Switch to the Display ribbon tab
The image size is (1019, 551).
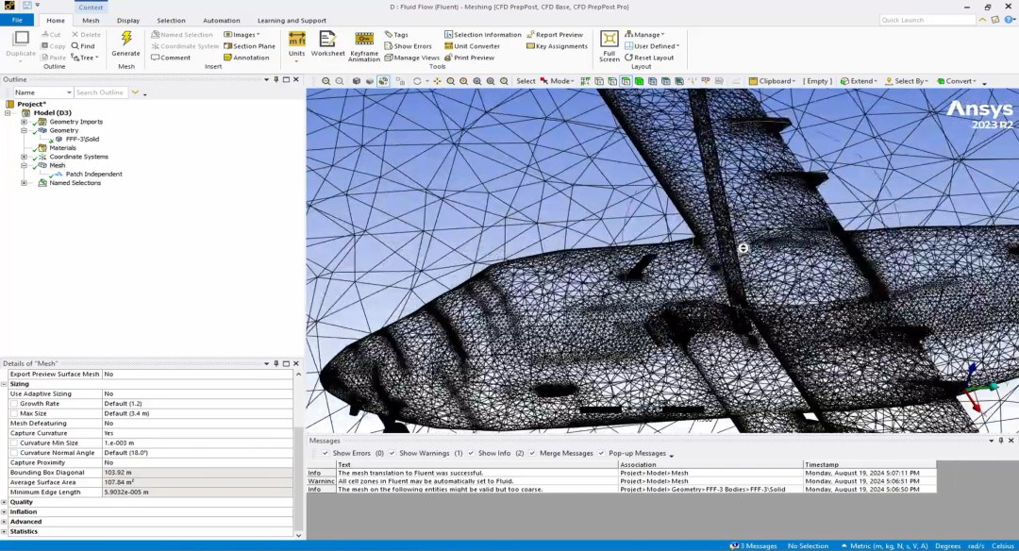coord(128,20)
